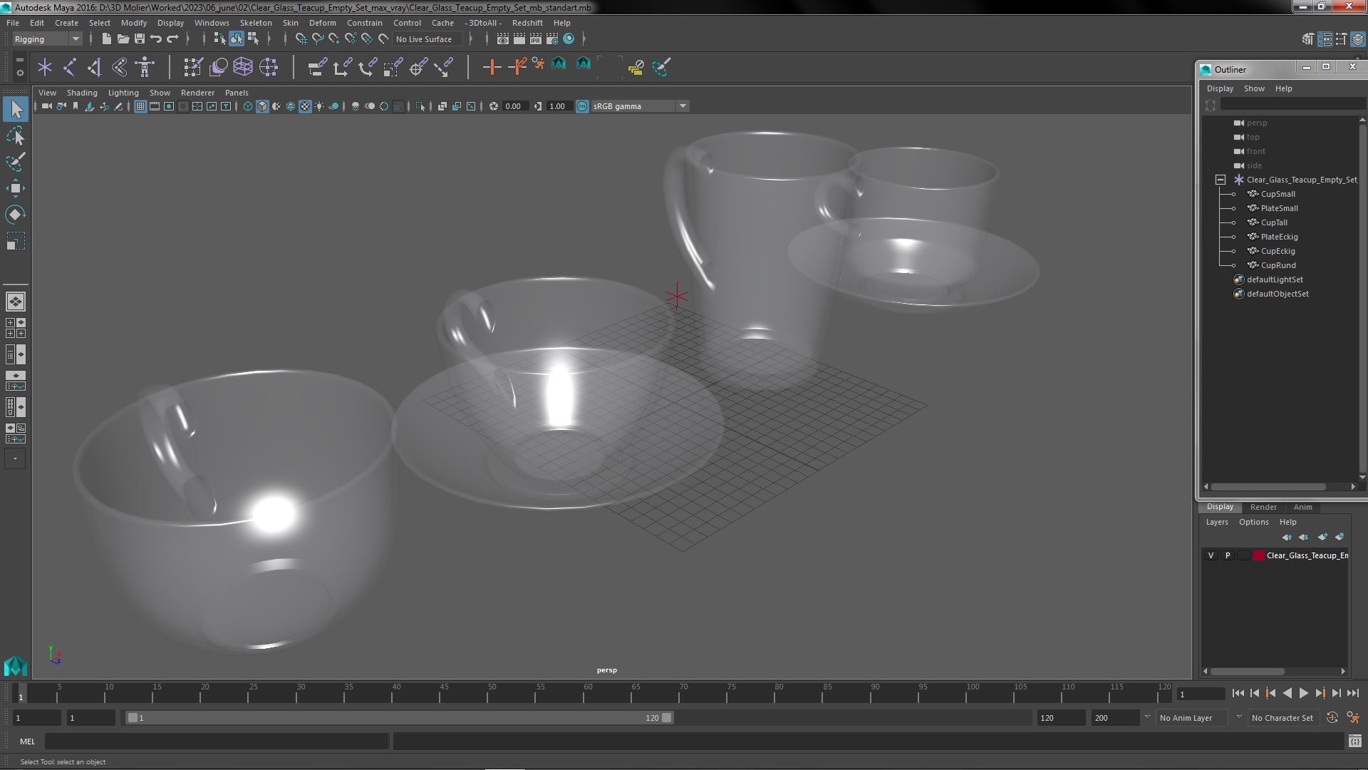This screenshot has height=770, width=1368.
Task: Click the HumanIK character figure icon
Action: 145,68
